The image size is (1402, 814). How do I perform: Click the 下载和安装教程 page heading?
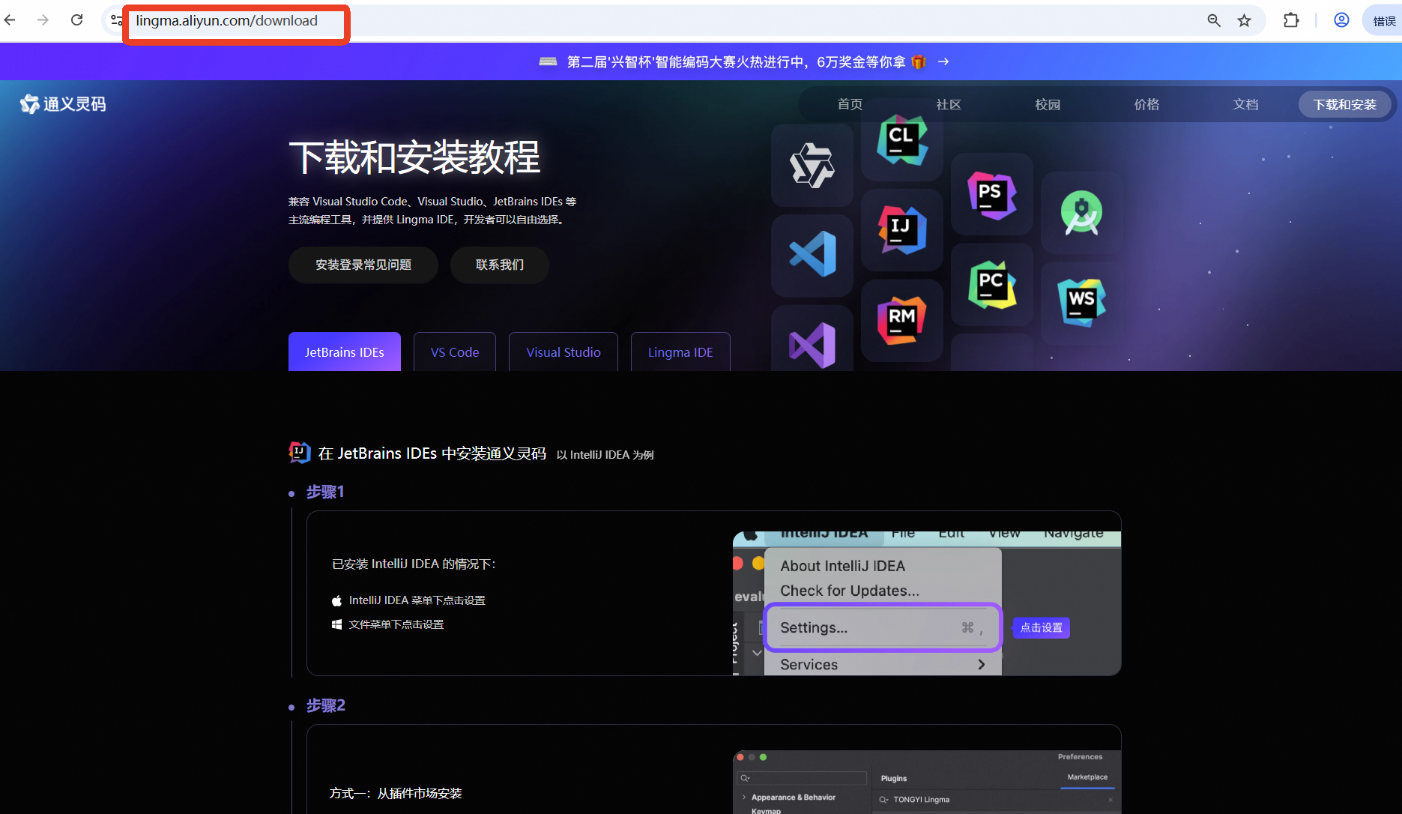pyautogui.click(x=414, y=157)
